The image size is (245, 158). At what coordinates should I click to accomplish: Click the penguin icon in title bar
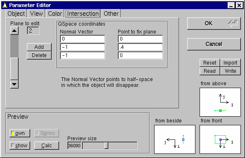(5, 5)
